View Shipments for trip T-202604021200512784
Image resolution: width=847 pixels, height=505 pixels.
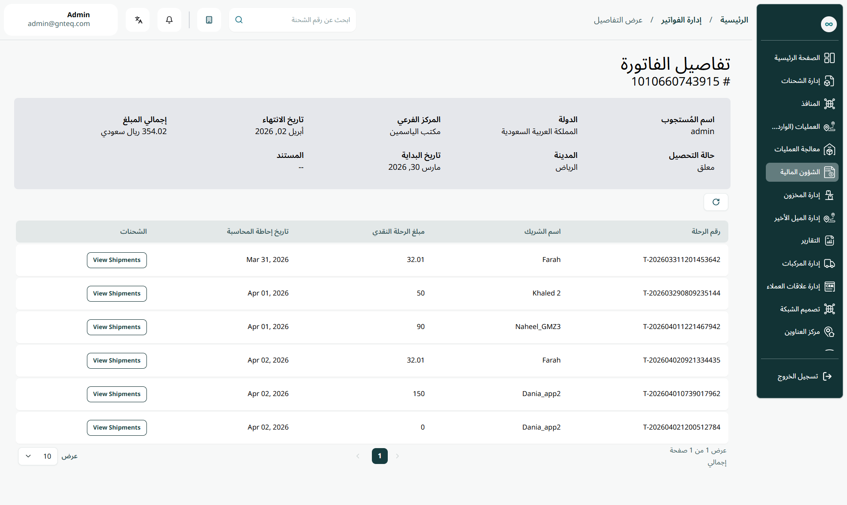coord(117,428)
